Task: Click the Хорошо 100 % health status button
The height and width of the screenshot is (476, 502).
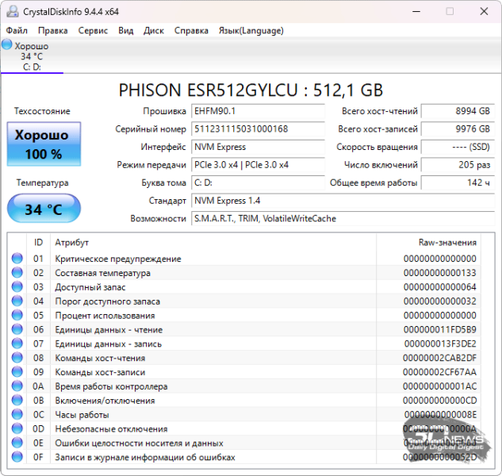Action: click(x=44, y=144)
